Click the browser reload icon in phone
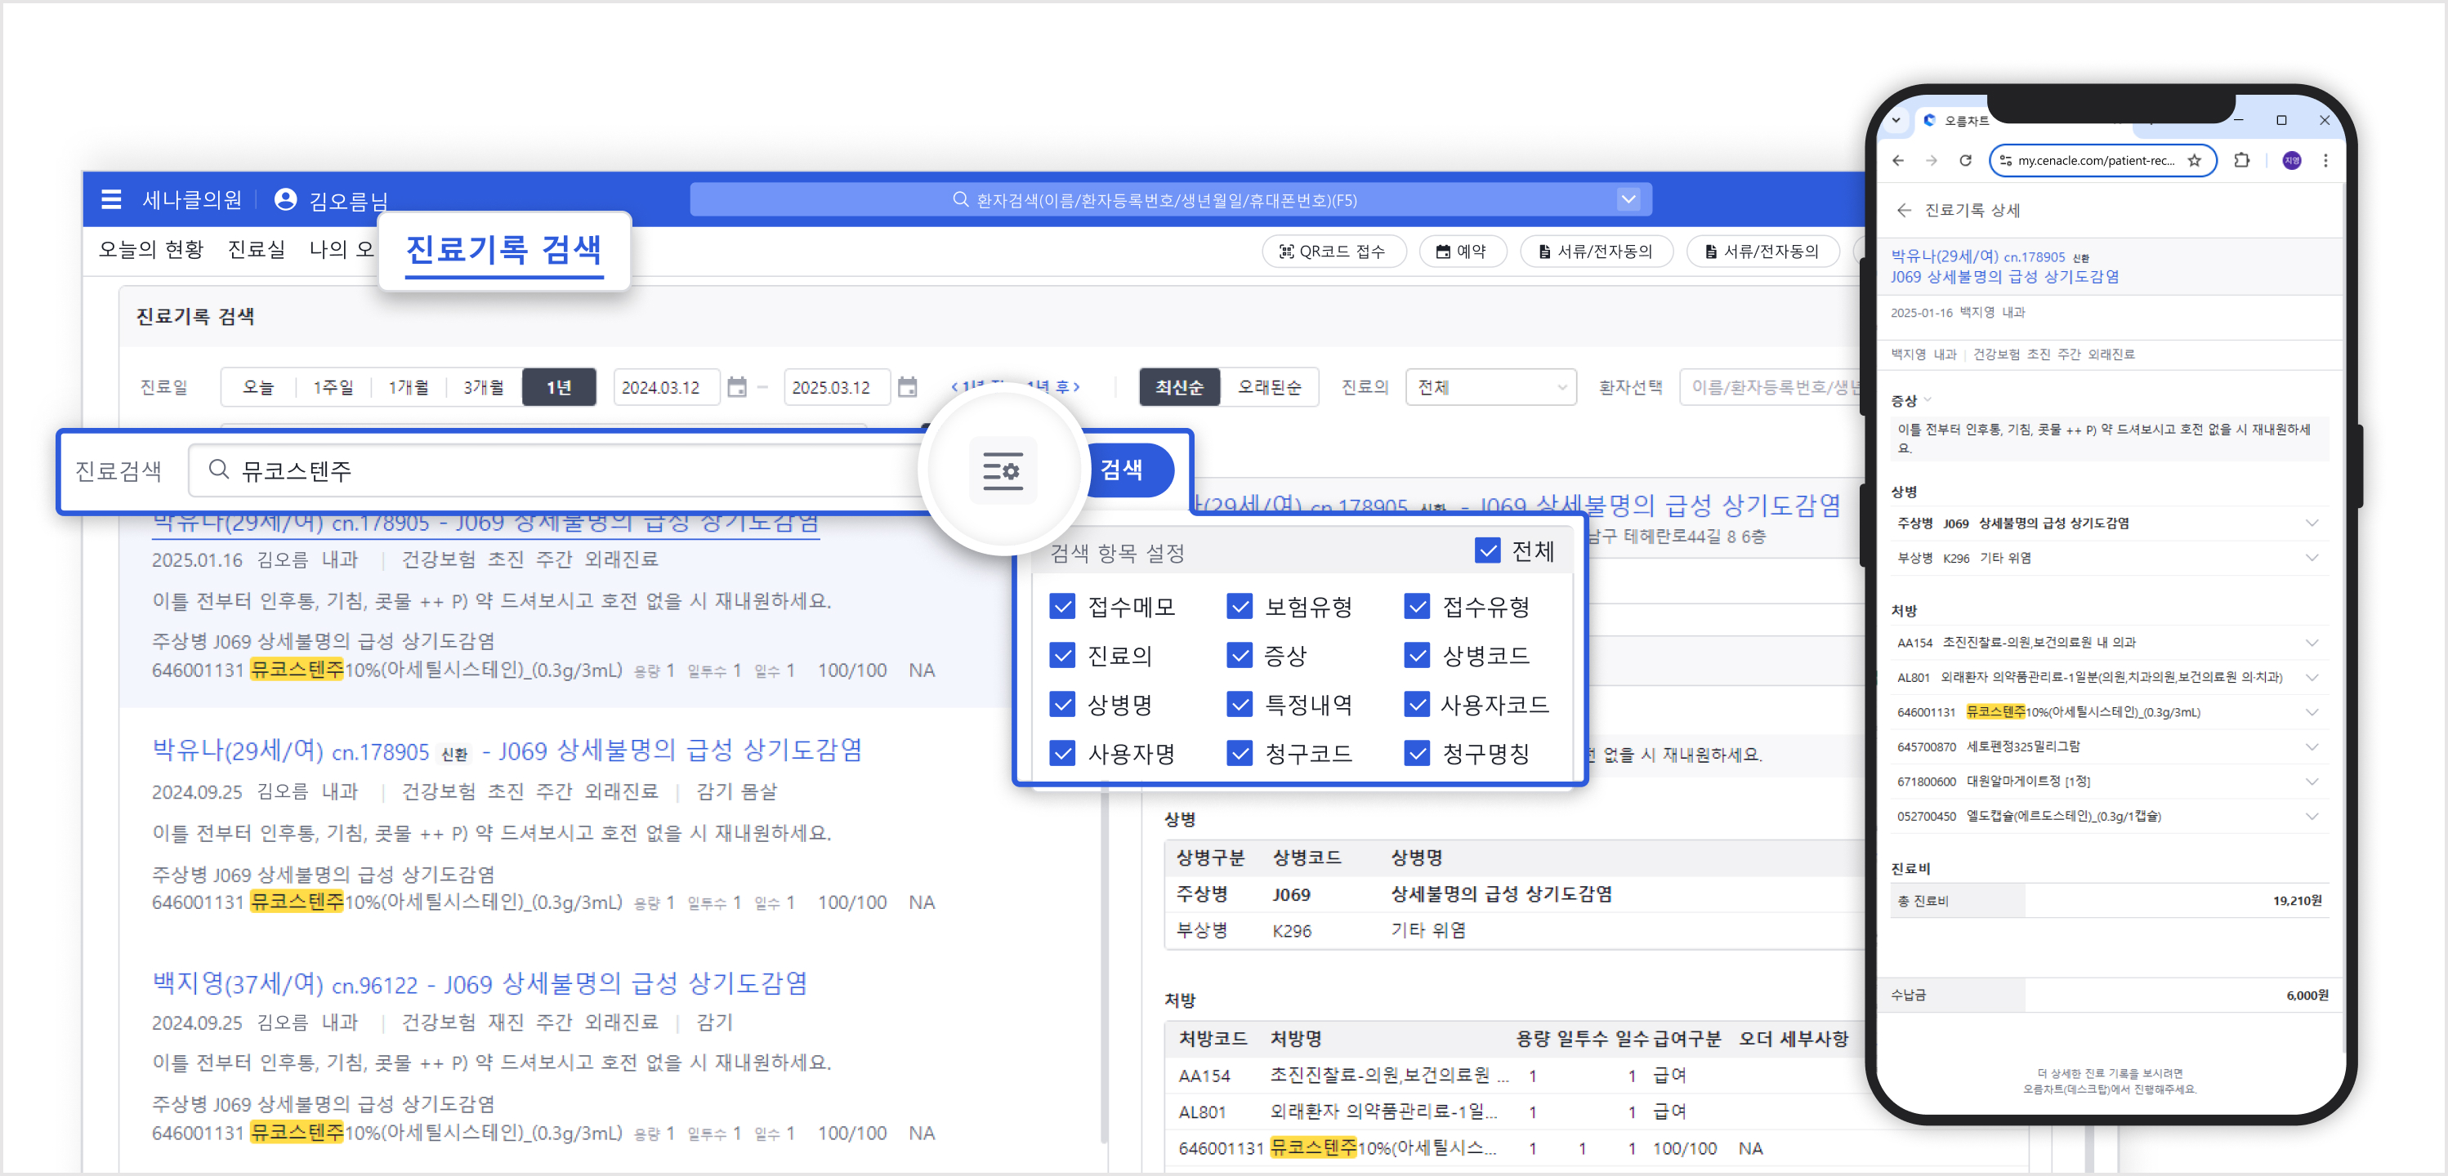The image size is (2448, 1176). coord(1965,161)
